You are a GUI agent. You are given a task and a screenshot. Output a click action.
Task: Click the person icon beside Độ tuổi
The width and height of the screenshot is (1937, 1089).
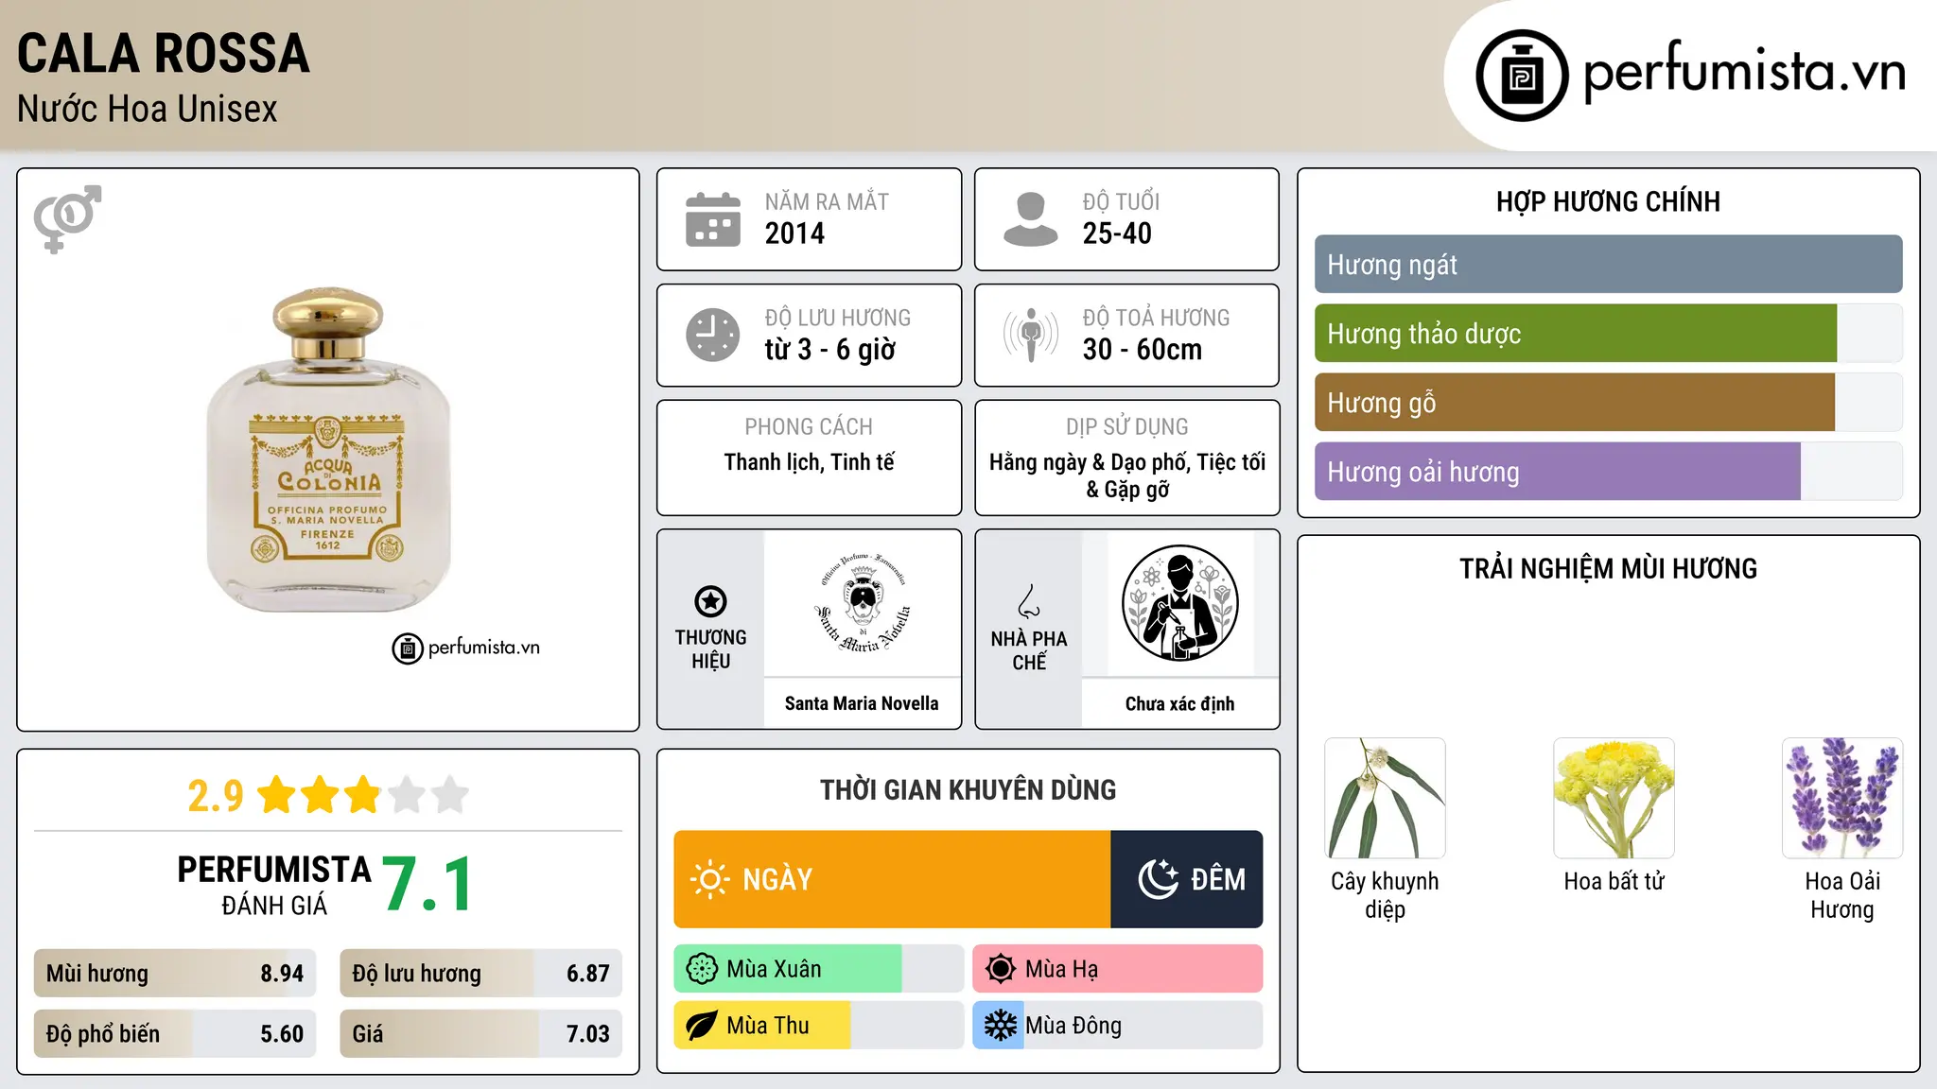pos(1030,219)
